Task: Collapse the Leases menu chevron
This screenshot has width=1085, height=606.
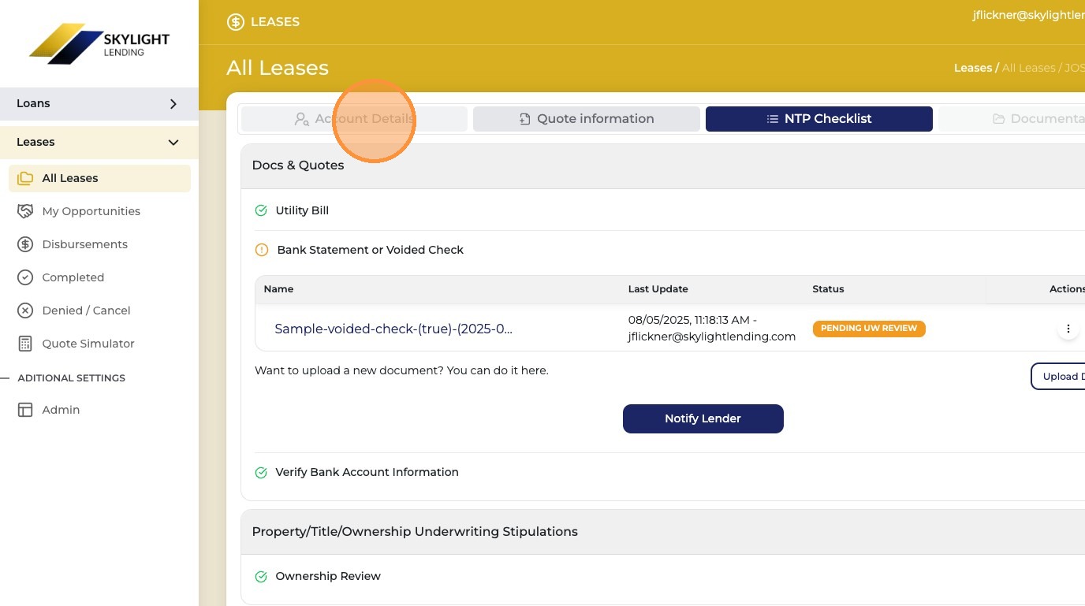Action: tap(173, 143)
